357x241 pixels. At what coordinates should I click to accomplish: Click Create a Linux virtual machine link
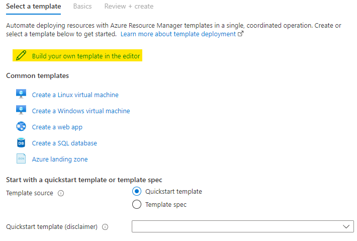pos(75,95)
